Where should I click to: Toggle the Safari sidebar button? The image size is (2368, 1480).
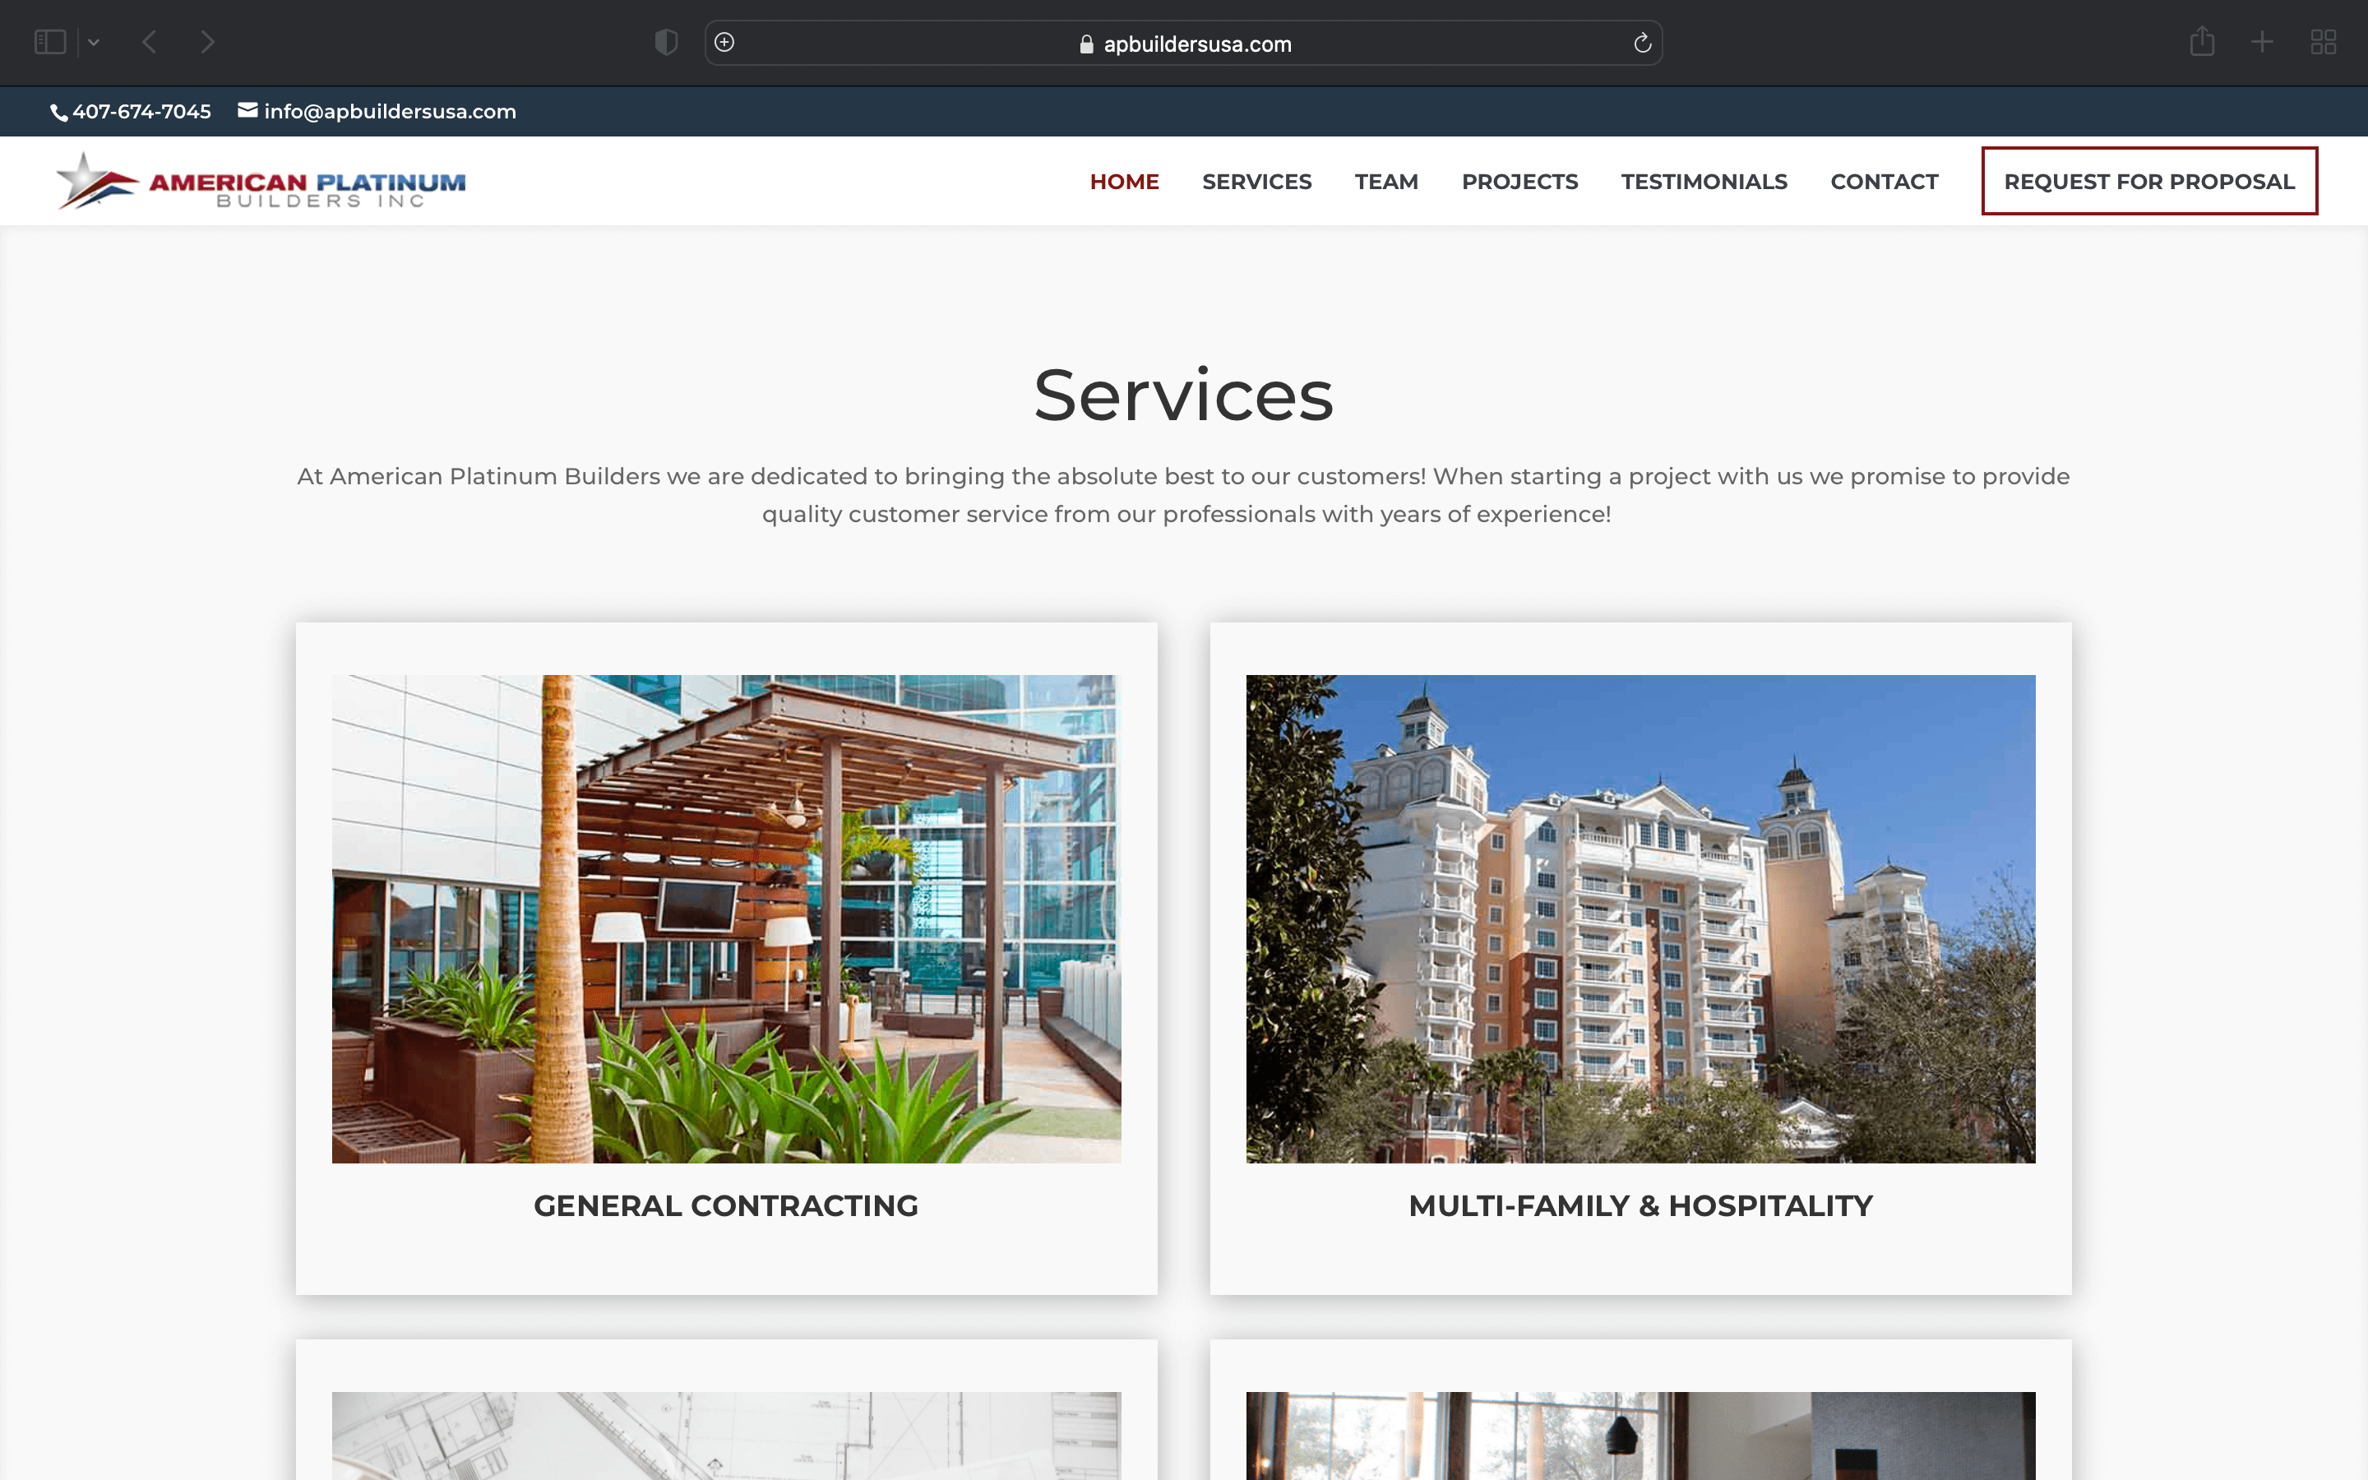tap(50, 42)
